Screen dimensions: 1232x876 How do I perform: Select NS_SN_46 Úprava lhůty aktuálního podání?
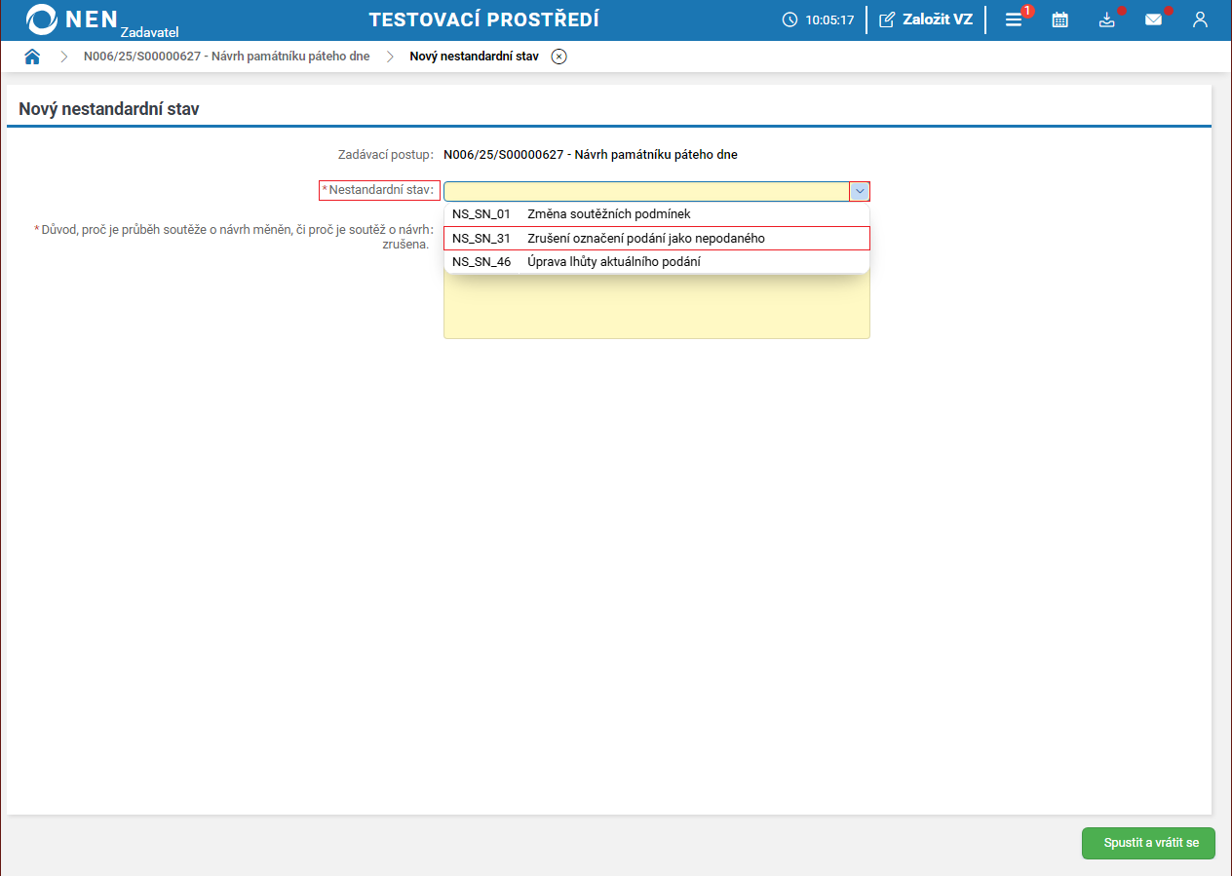pyautogui.click(x=656, y=262)
